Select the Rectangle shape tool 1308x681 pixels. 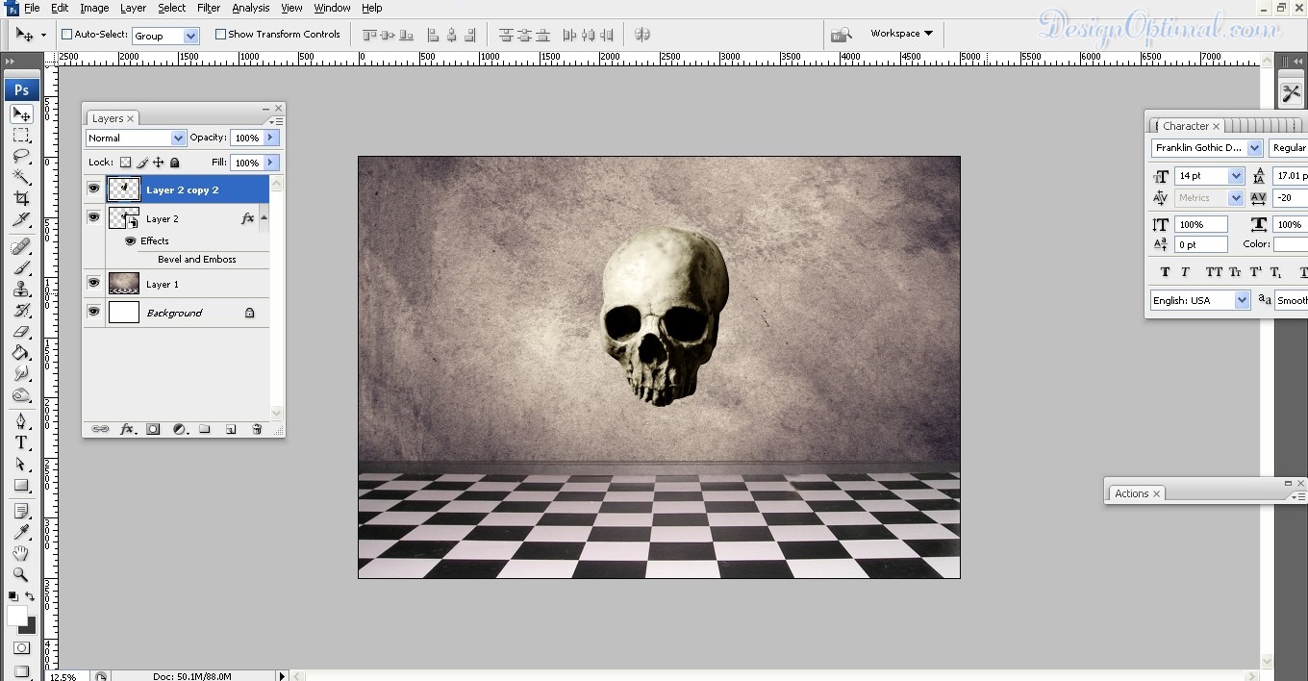(x=21, y=486)
